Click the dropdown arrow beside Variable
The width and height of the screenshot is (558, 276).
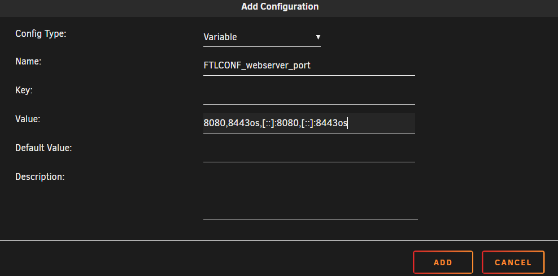tap(318, 37)
